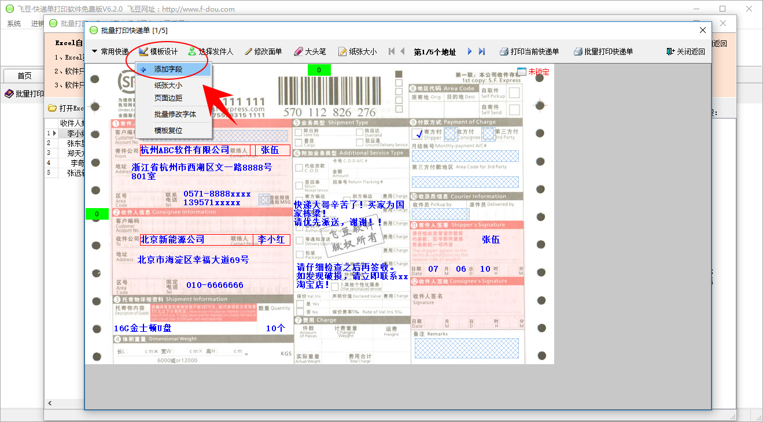
Task: Select recipient contact field 李小红
Action: [272, 239]
